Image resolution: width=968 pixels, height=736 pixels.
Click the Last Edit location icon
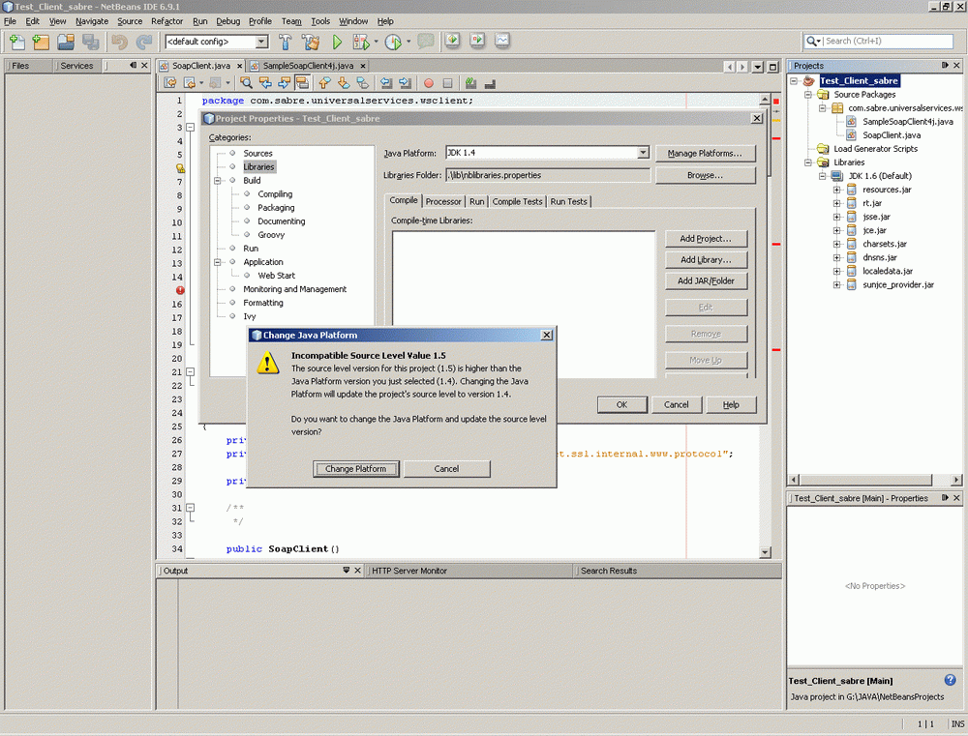[170, 82]
